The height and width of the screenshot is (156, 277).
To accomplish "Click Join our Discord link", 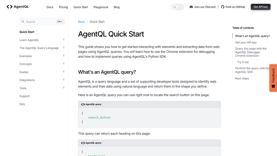I will pos(202,7).
